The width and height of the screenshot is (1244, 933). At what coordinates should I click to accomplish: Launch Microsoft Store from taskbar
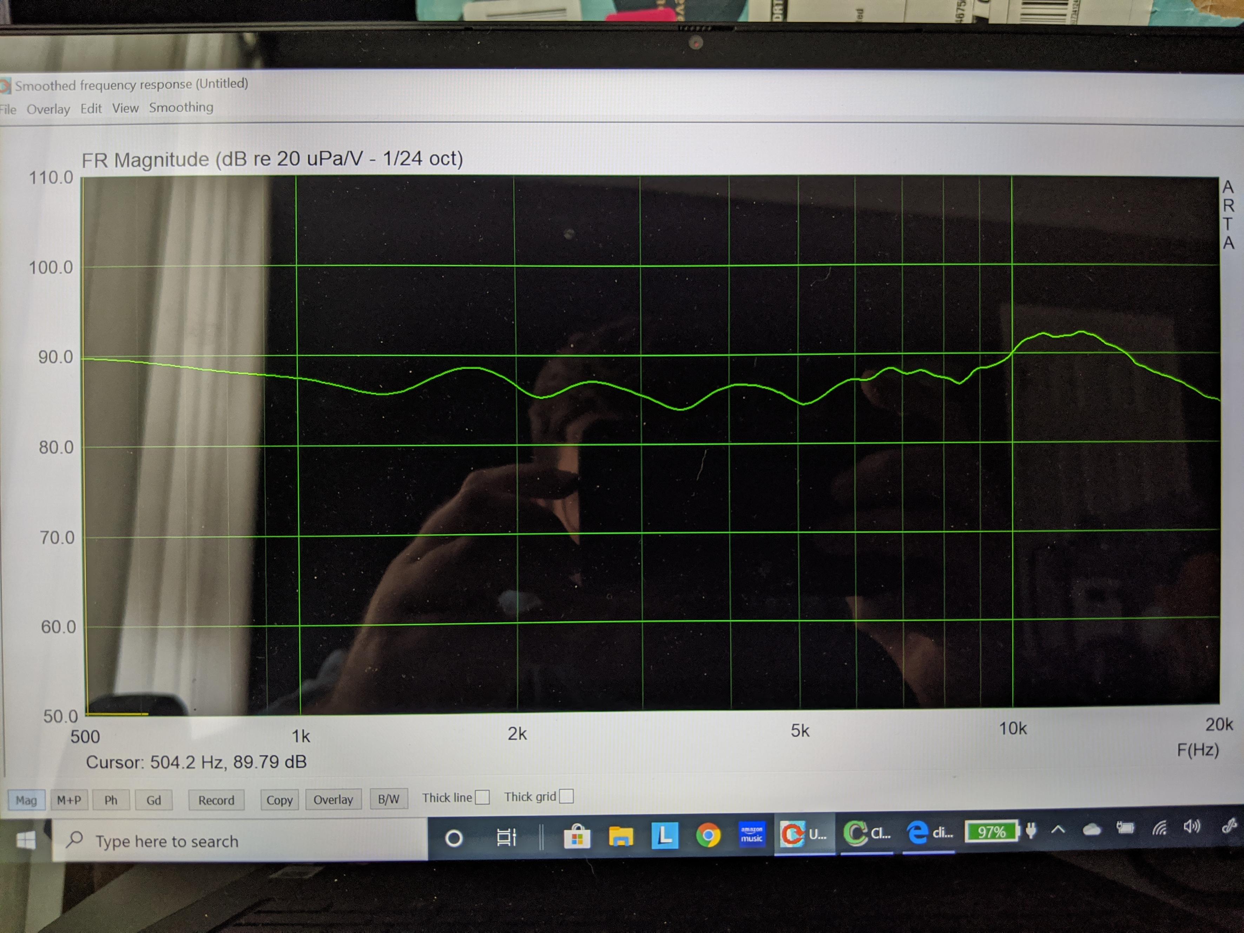pos(577,836)
